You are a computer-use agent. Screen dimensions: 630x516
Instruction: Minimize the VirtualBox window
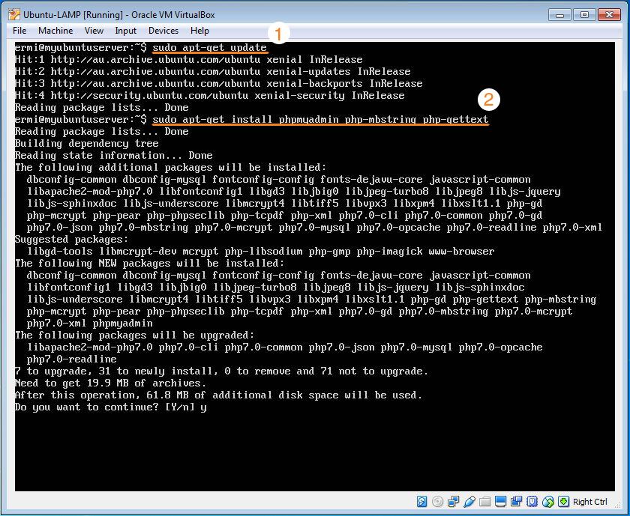point(560,15)
